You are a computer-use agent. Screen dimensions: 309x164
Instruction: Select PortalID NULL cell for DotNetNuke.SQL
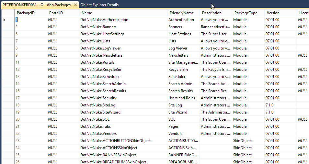pyautogui.click(x=63, y=119)
